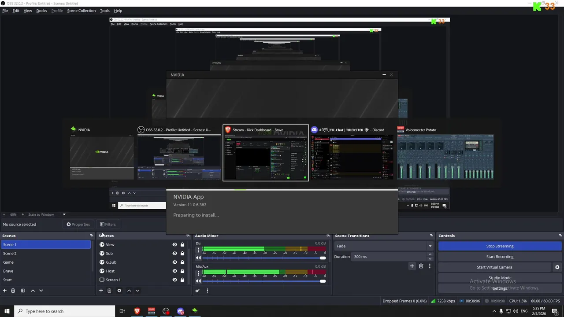Open the Fade transition dropdown
The image size is (564, 317).
[384, 246]
